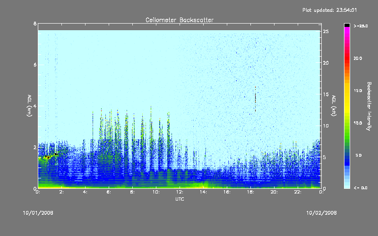Viewport: 378px width, 236px height.
Task: Click the 25 kft tick label
Action: pyautogui.click(x=326, y=32)
